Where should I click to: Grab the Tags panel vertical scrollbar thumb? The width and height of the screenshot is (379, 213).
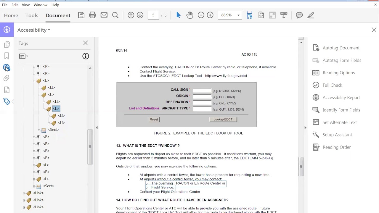[x=90, y=147]
